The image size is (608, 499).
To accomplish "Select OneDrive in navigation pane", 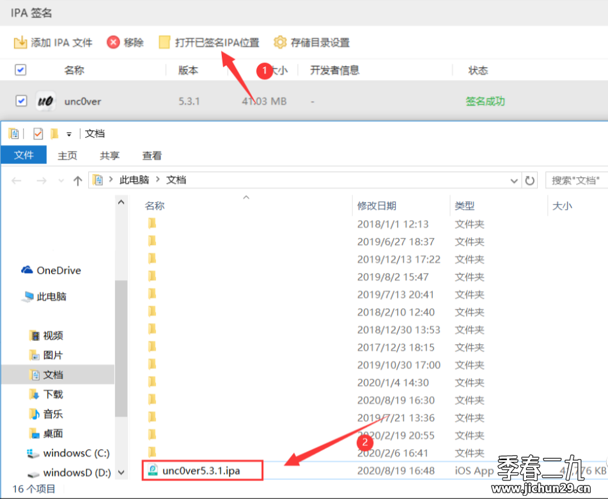I will click(51, 270).
